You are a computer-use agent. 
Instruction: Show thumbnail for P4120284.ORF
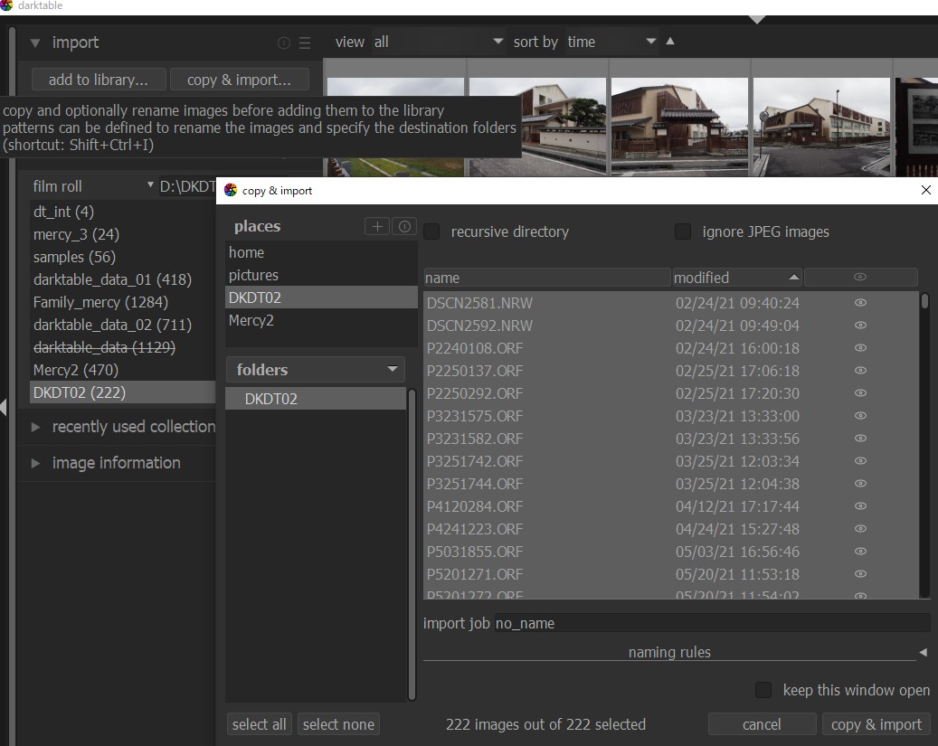coord(860,506)
